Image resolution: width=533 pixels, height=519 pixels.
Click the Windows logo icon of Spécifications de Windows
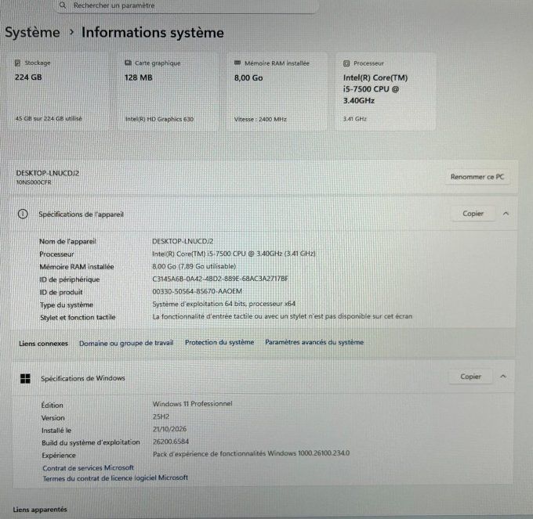point(26,378)
